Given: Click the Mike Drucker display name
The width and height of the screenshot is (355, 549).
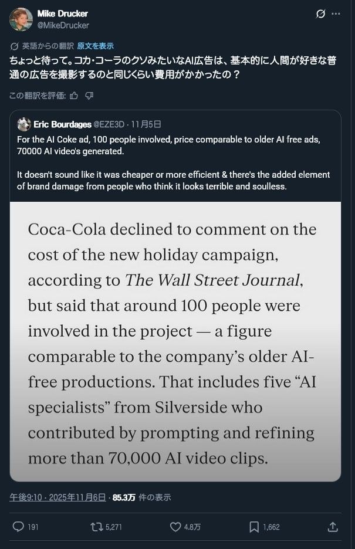Looking at the screenshot, I should tap(62, 13).
